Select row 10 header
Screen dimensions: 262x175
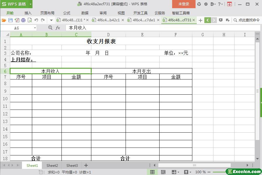click(x=5, y=98)
